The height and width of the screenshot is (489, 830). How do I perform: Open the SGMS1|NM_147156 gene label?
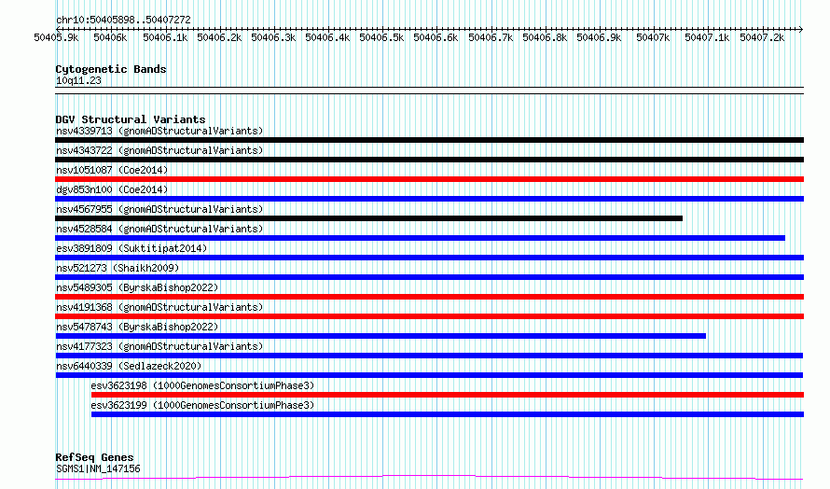(98, 468)
